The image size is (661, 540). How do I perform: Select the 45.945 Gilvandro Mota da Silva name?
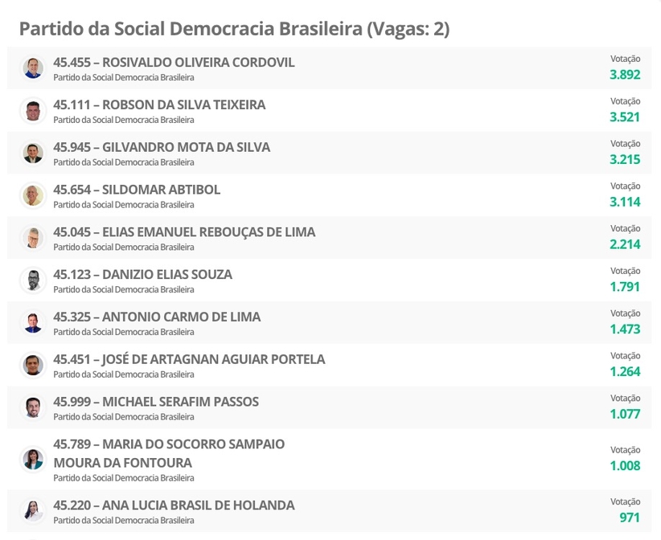coord(162,148)
